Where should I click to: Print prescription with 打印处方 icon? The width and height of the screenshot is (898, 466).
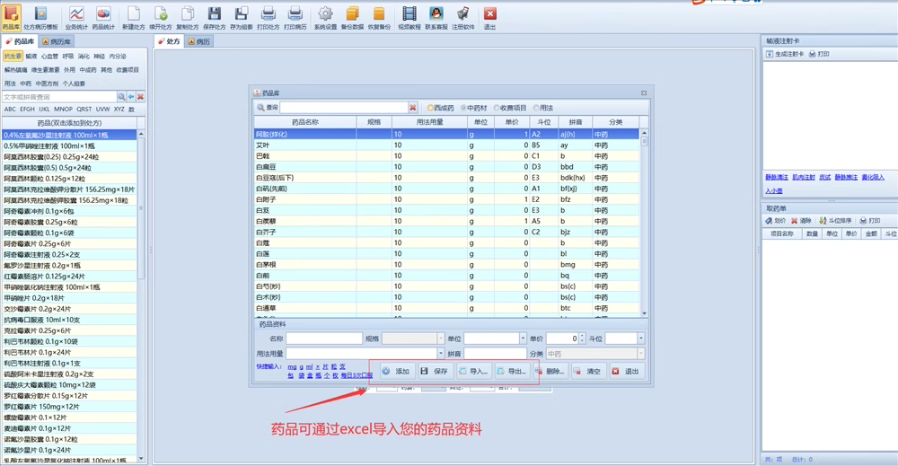268,16
